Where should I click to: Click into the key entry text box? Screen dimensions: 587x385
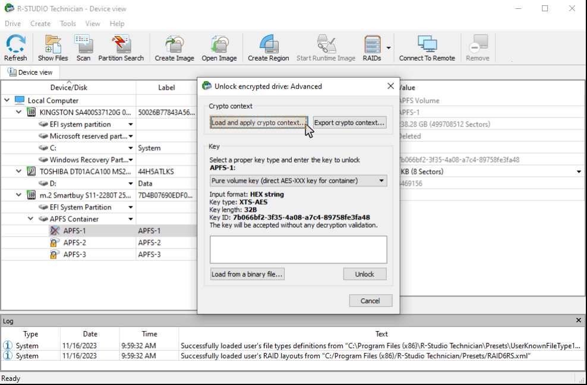(x=298, y=249)
